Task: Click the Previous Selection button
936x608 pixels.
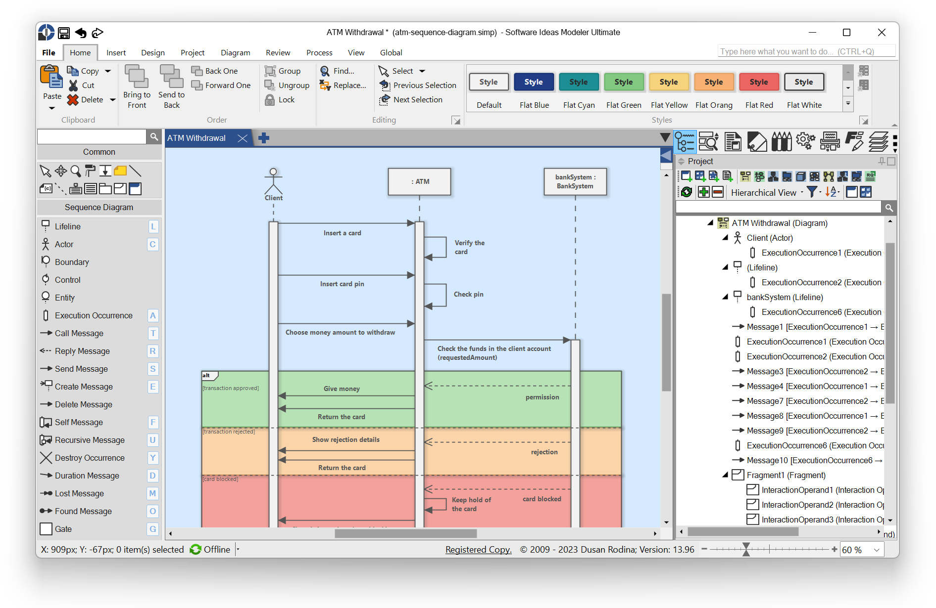Action: [x=418, y=86]
